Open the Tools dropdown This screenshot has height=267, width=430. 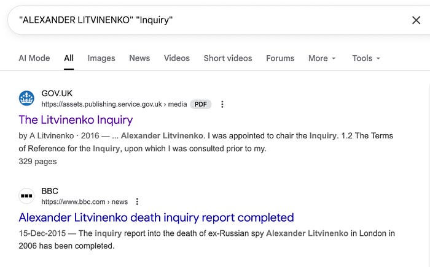pos(366,58)
